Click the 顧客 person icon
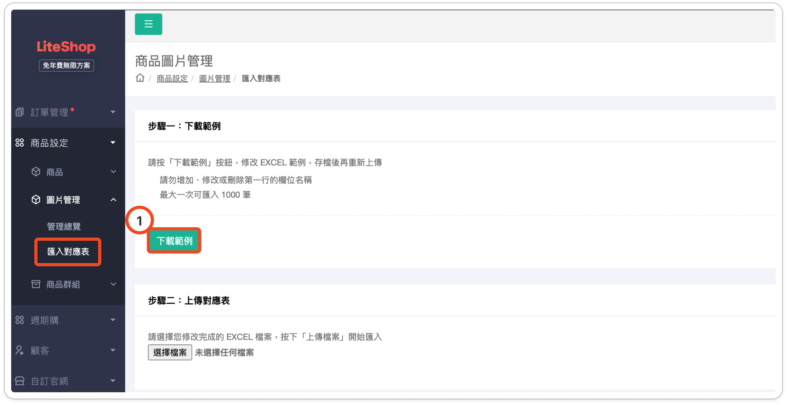This screenshot has width=787, height=405. pyautogui.click(x=20, y=350)
